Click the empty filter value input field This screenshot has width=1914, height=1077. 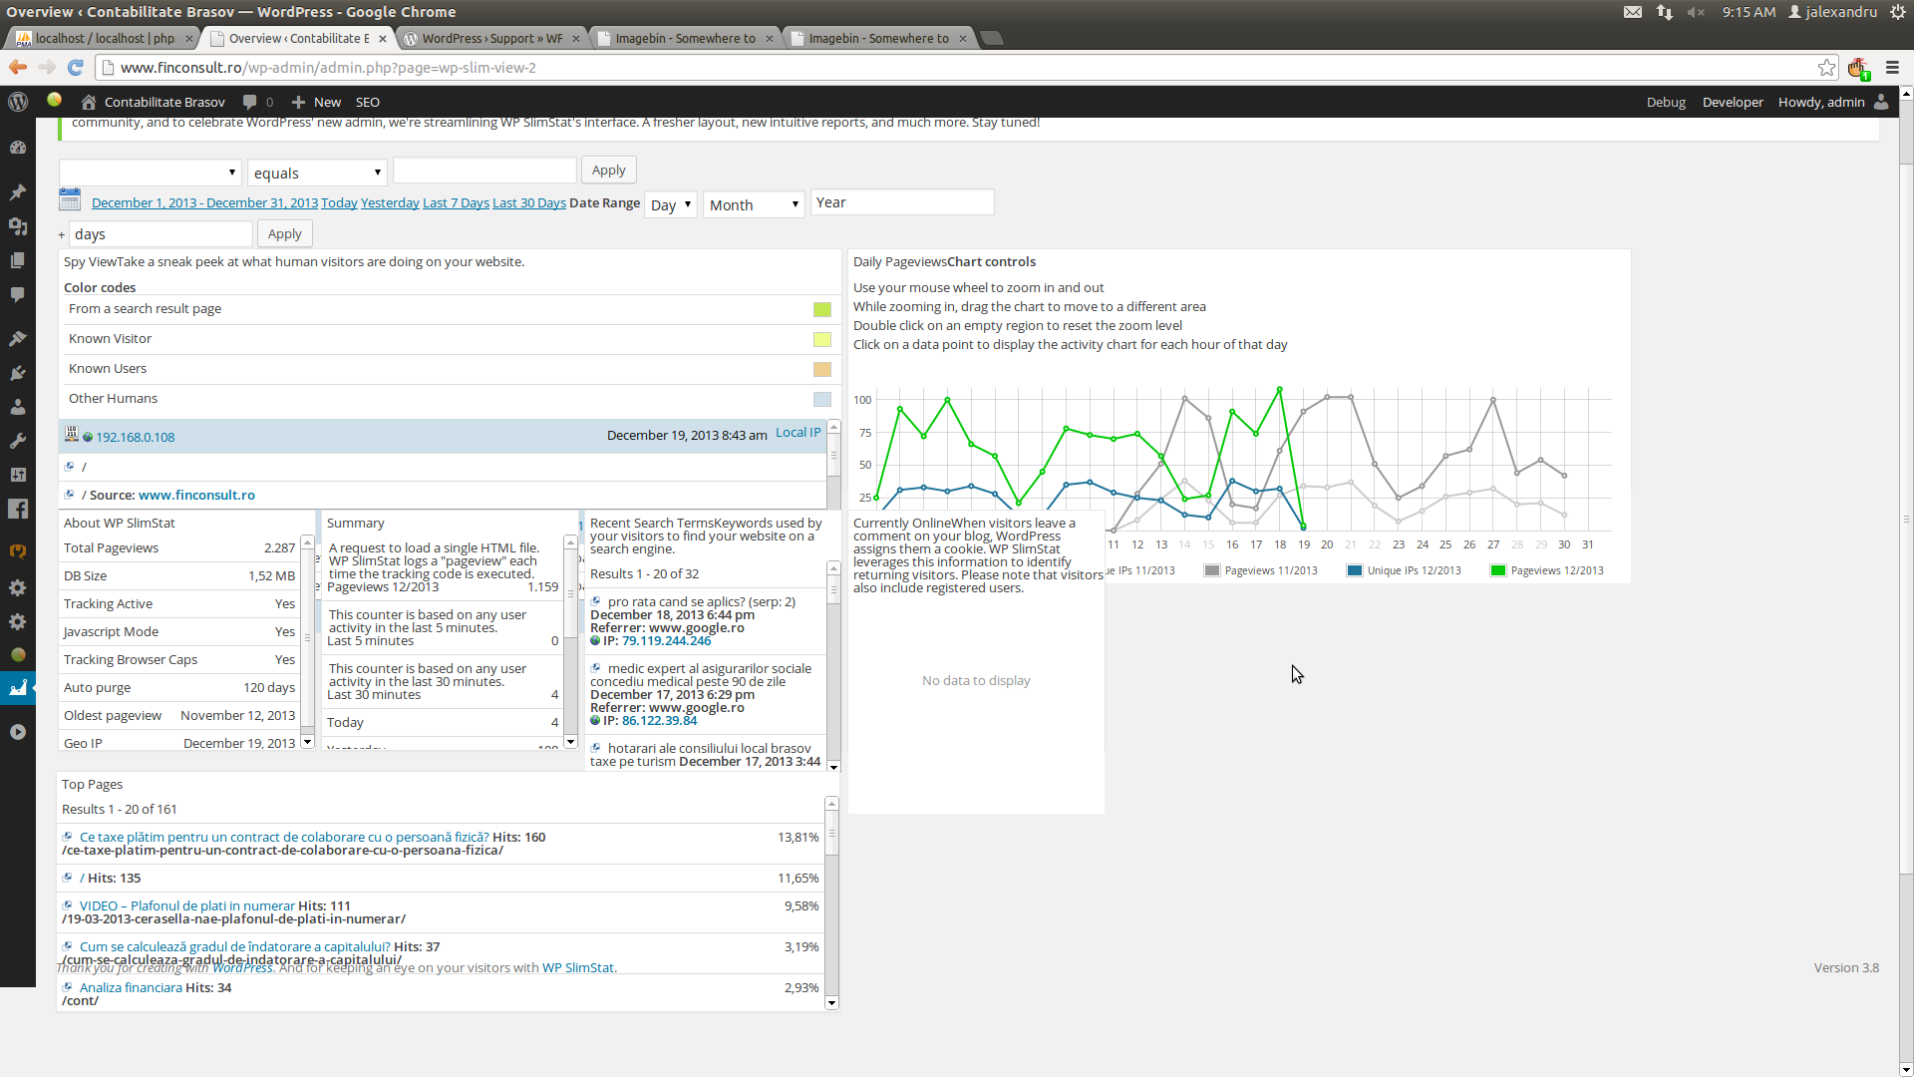click(x=484, y=170)
